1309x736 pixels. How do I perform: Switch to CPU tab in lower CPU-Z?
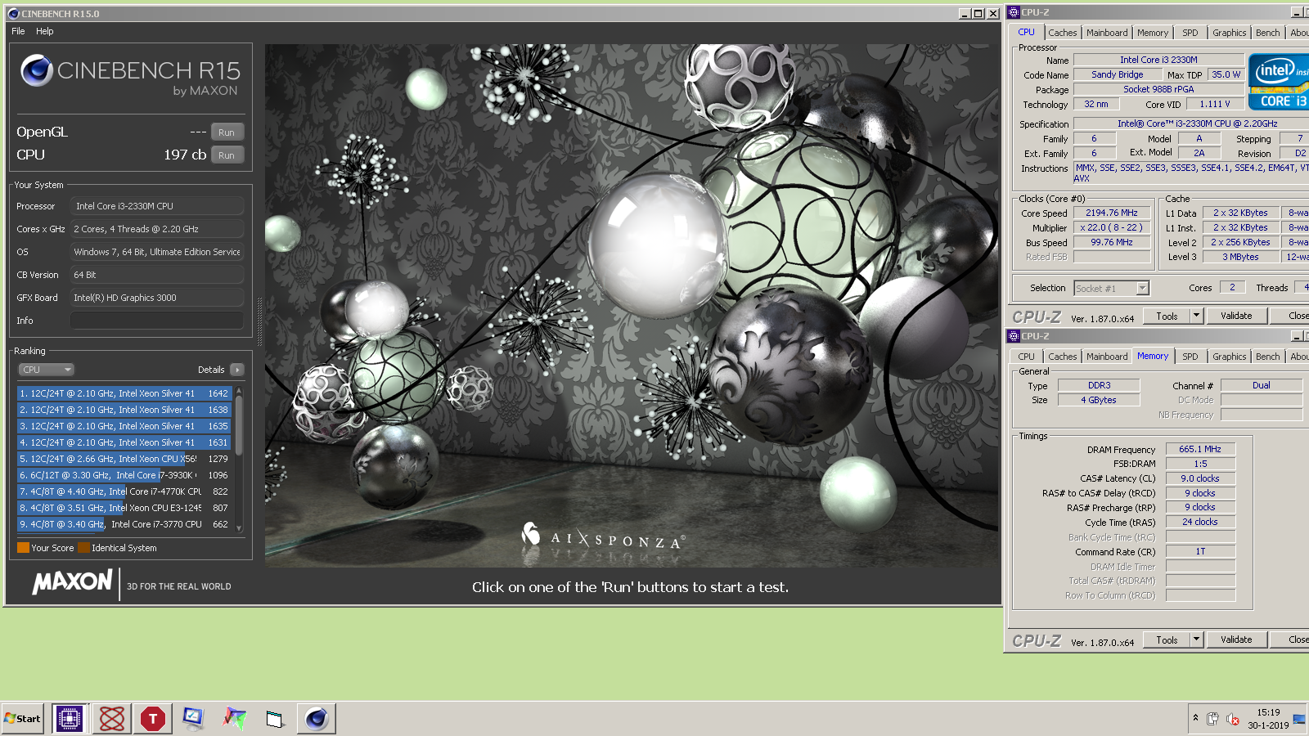pos(1026,357)
